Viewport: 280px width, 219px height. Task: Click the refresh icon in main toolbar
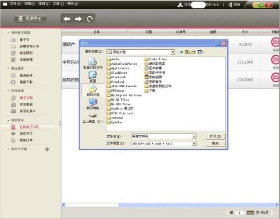(x=90, y=19)
